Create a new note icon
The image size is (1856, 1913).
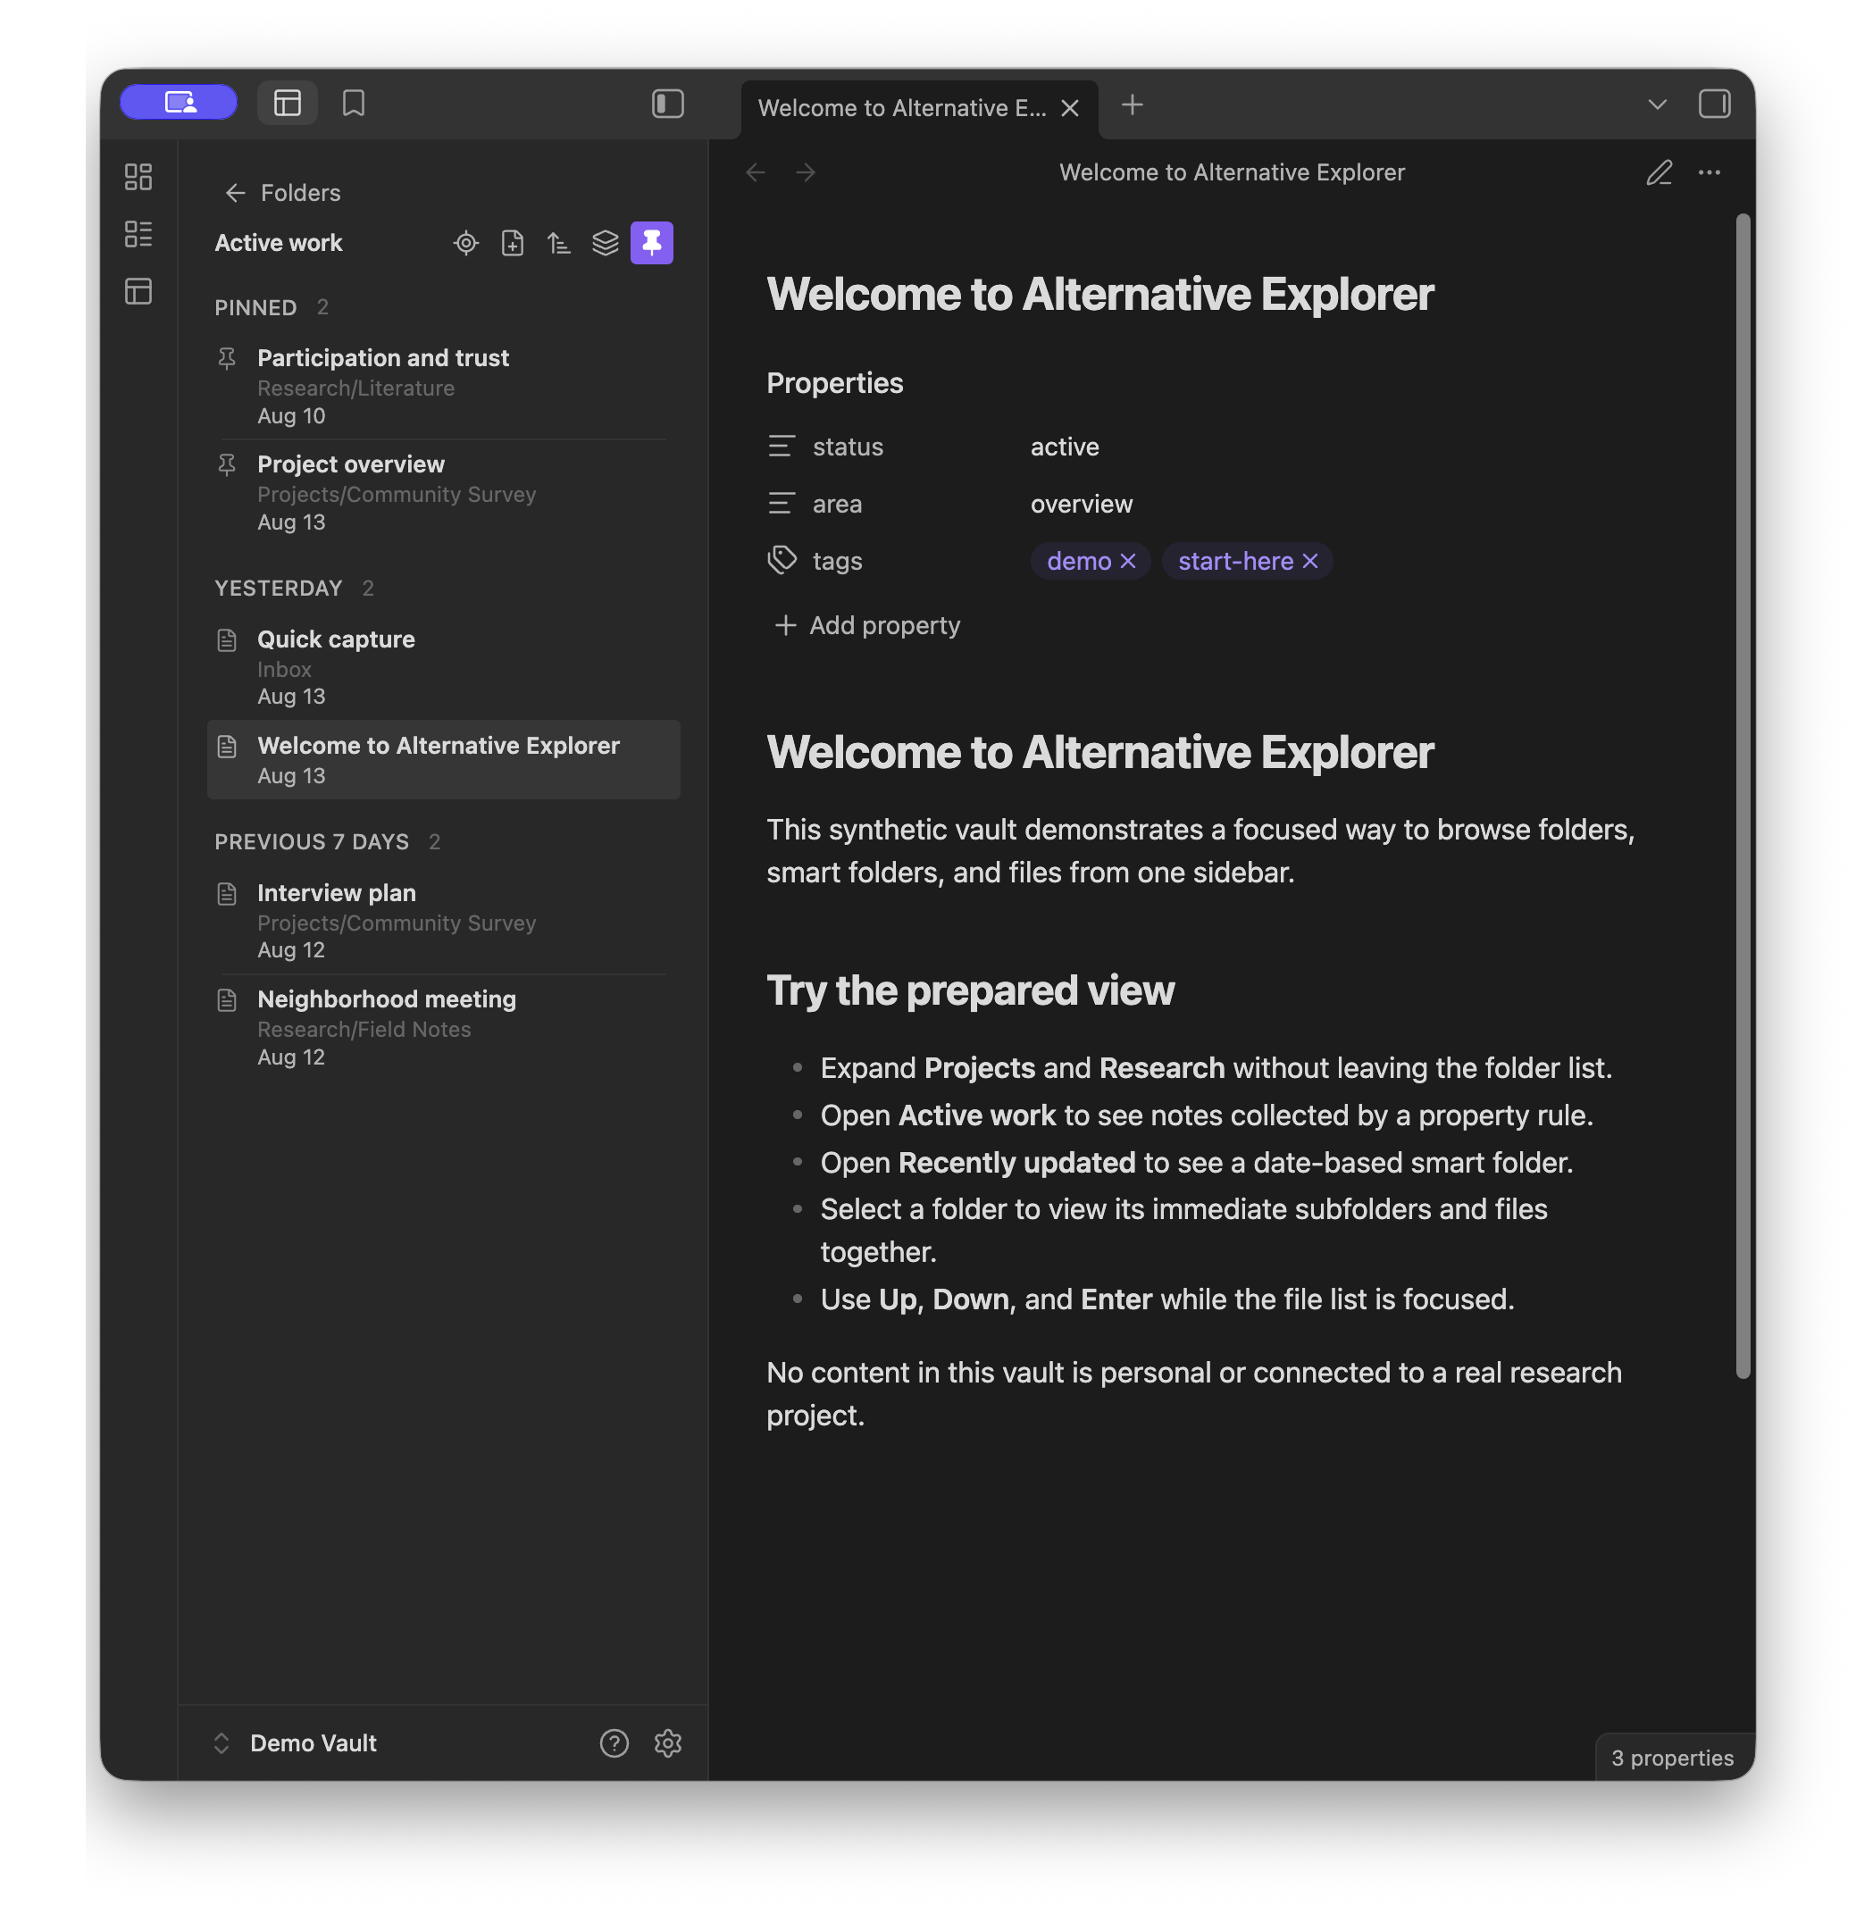pyautogui.click(x=513, y=243)
